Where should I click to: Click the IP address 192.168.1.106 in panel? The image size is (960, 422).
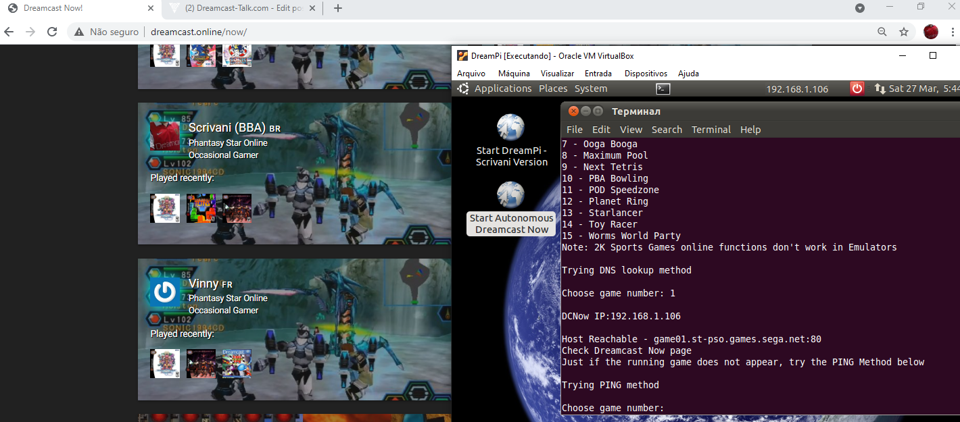click(797, 89)
